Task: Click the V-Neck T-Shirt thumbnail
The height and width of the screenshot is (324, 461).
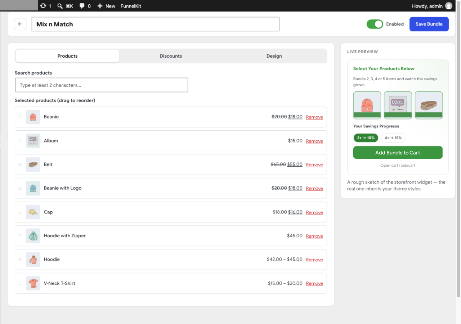Action: pos(33,283)
